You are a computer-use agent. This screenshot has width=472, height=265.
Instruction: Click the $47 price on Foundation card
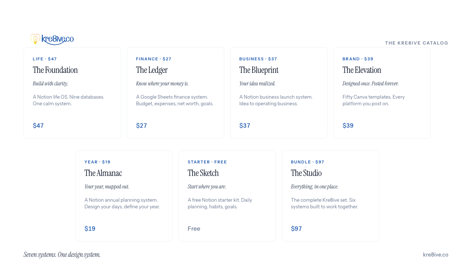click(38, 126)
